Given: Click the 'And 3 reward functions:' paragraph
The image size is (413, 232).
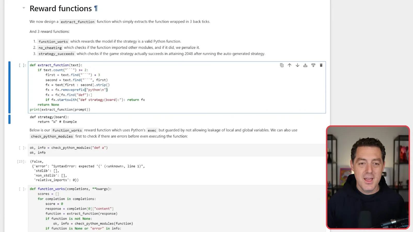Looking at the screenshot, I should (50, 31).
